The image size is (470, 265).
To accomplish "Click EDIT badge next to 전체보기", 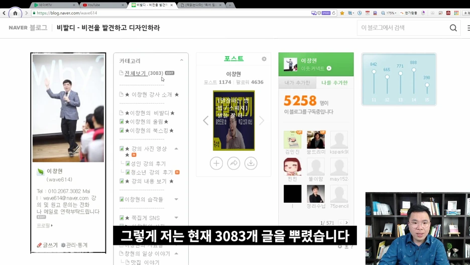I will (170, 73).
